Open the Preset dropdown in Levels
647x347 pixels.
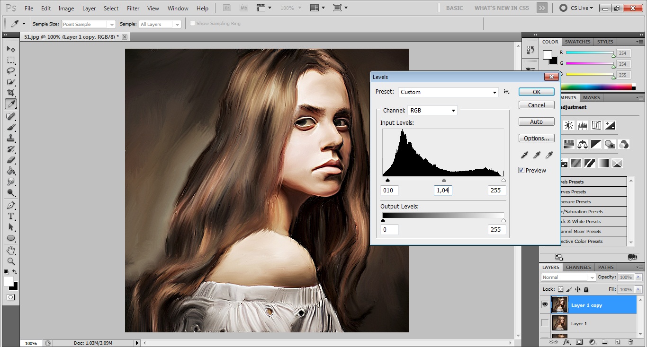coord(448,92)
